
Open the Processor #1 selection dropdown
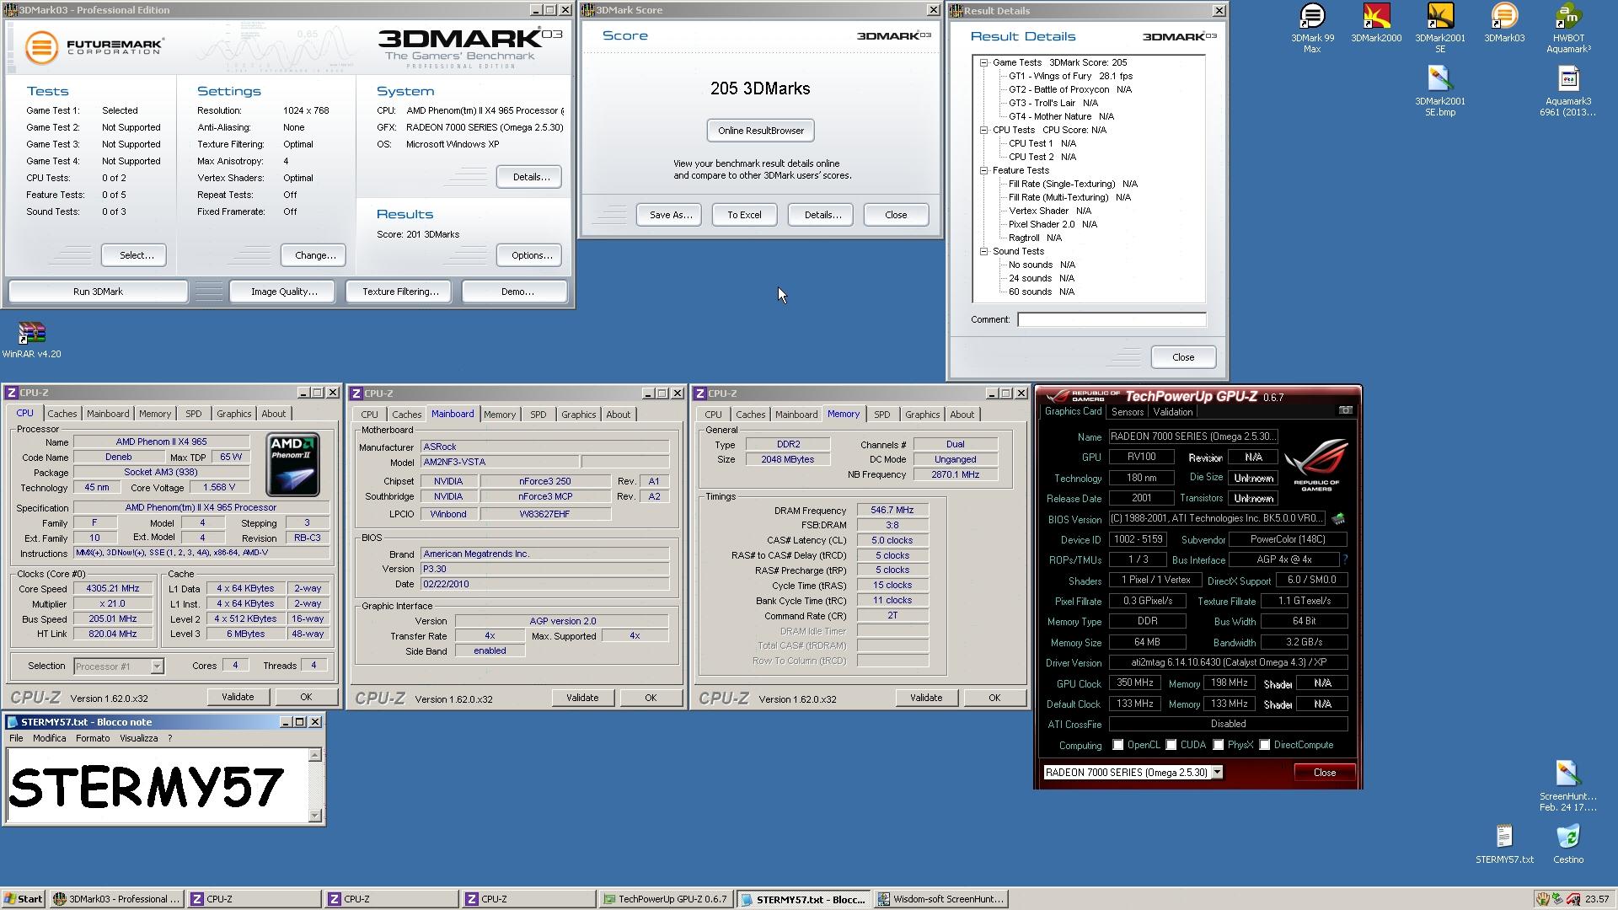click(156, 666)
